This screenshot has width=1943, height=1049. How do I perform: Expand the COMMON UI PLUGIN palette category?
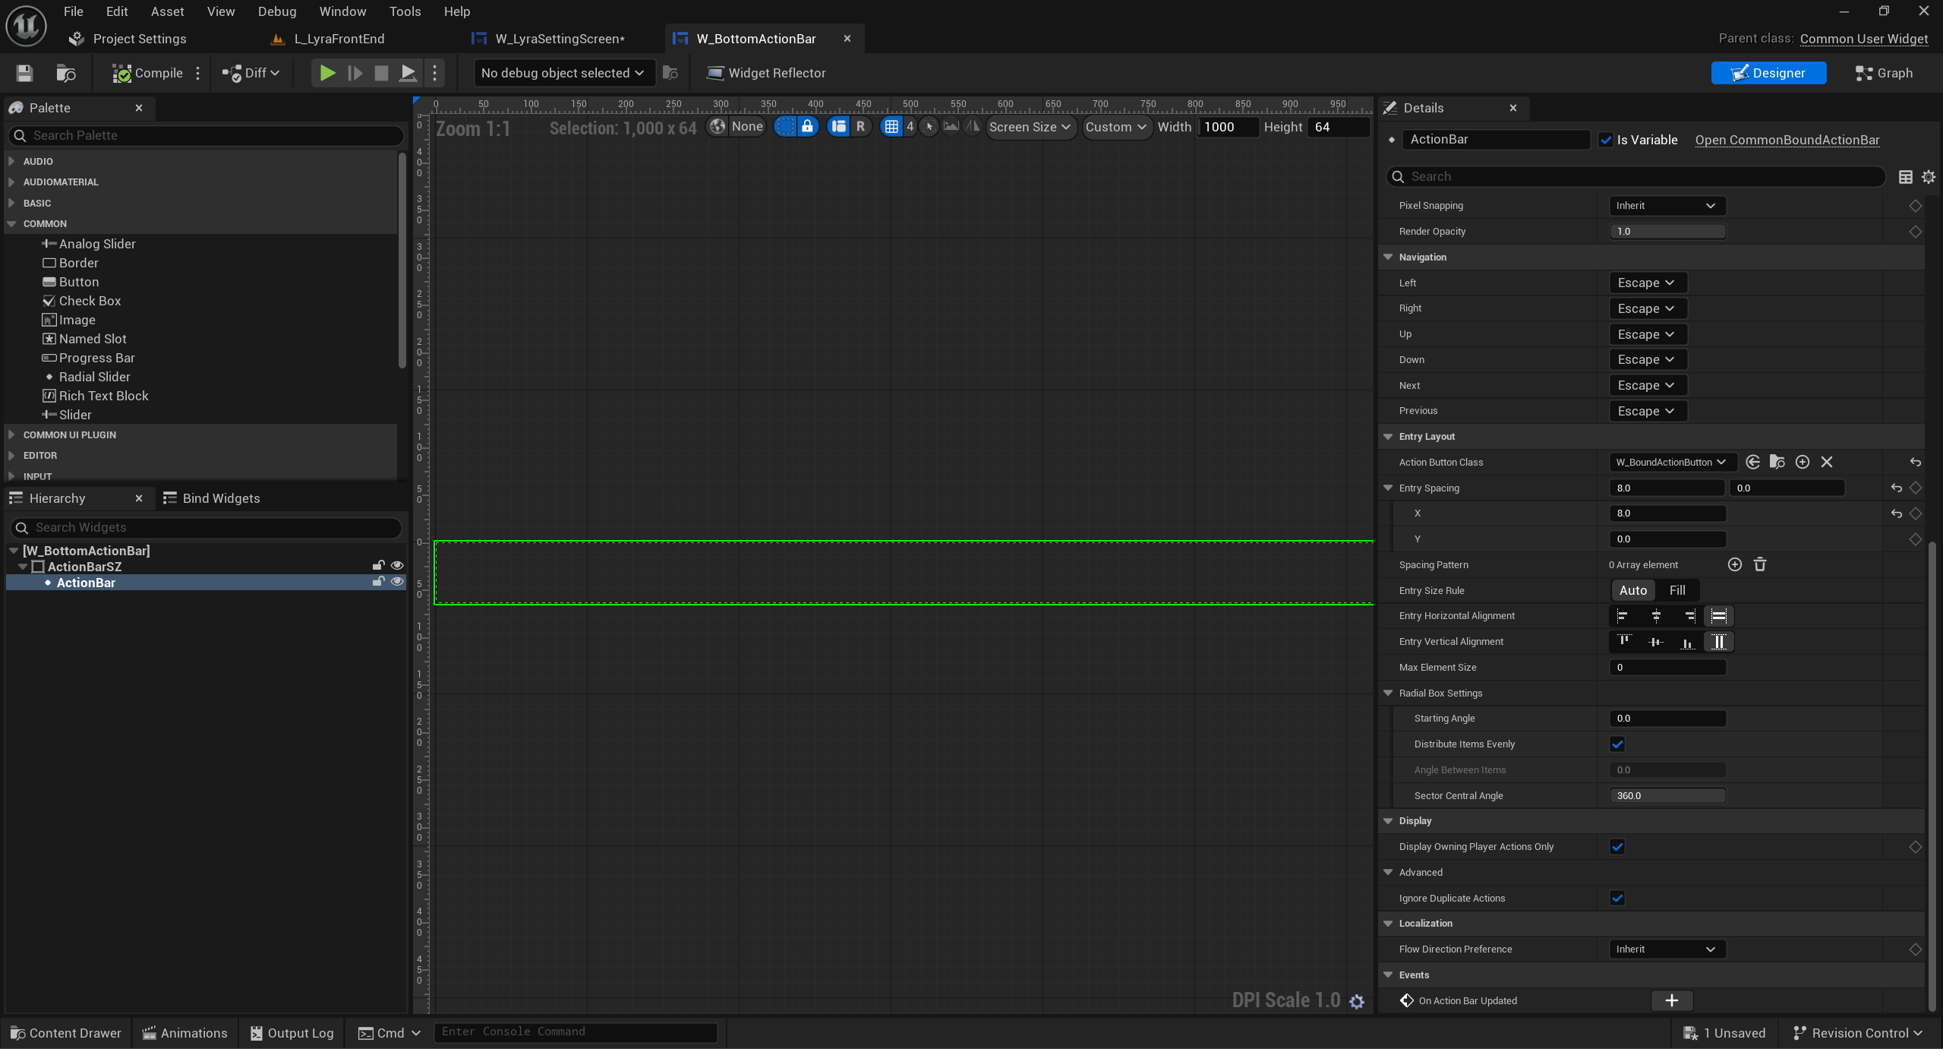[69, 434]
